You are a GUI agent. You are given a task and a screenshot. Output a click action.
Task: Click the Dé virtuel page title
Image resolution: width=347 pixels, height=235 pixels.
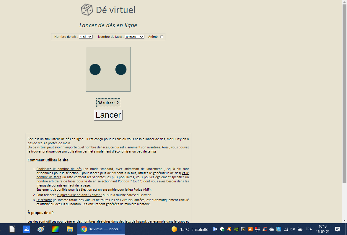(x=115, y=10)
